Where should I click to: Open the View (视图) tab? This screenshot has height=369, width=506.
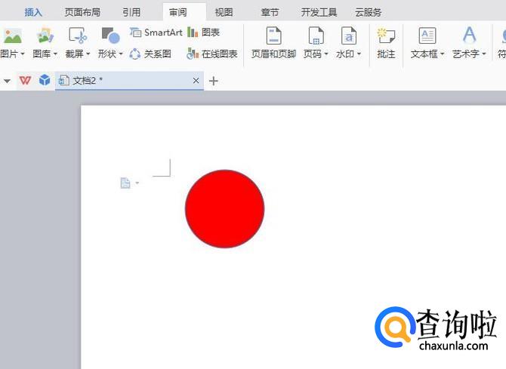[224, 12]
